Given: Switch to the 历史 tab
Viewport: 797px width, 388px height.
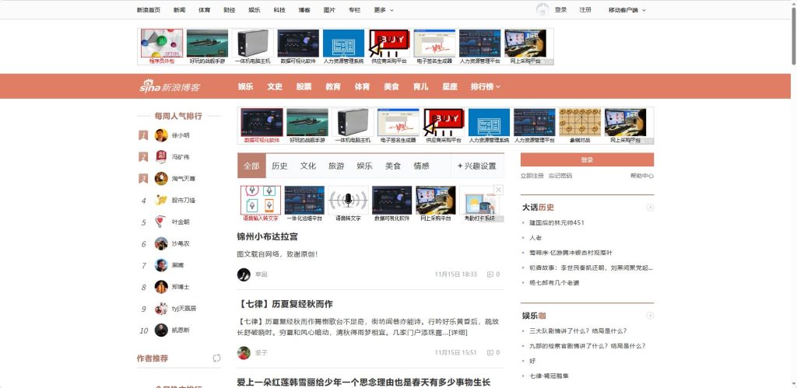Looking at the screenshot, I should tap(279, 166).
